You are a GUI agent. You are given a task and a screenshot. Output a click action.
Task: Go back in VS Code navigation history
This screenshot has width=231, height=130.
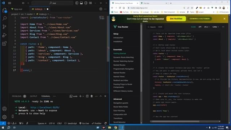point(23,3)
